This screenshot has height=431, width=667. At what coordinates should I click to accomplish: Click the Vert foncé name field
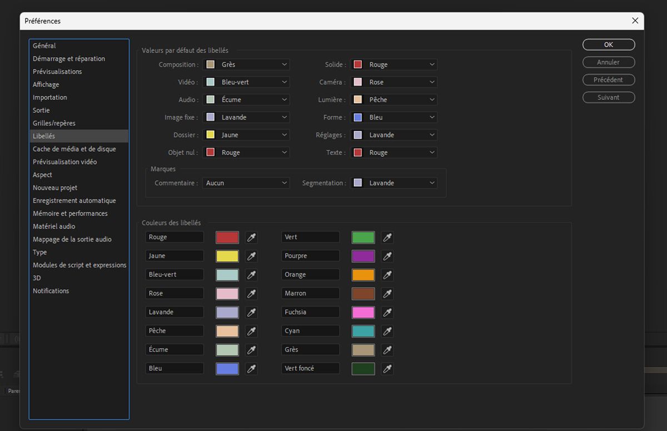coord(311,368)
